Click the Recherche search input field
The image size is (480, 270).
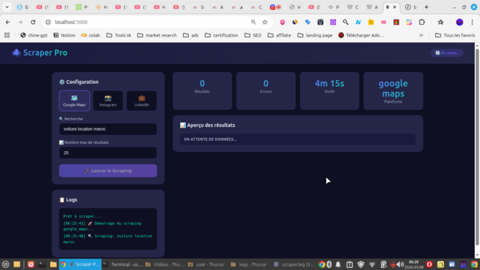(x=107, y=129)
